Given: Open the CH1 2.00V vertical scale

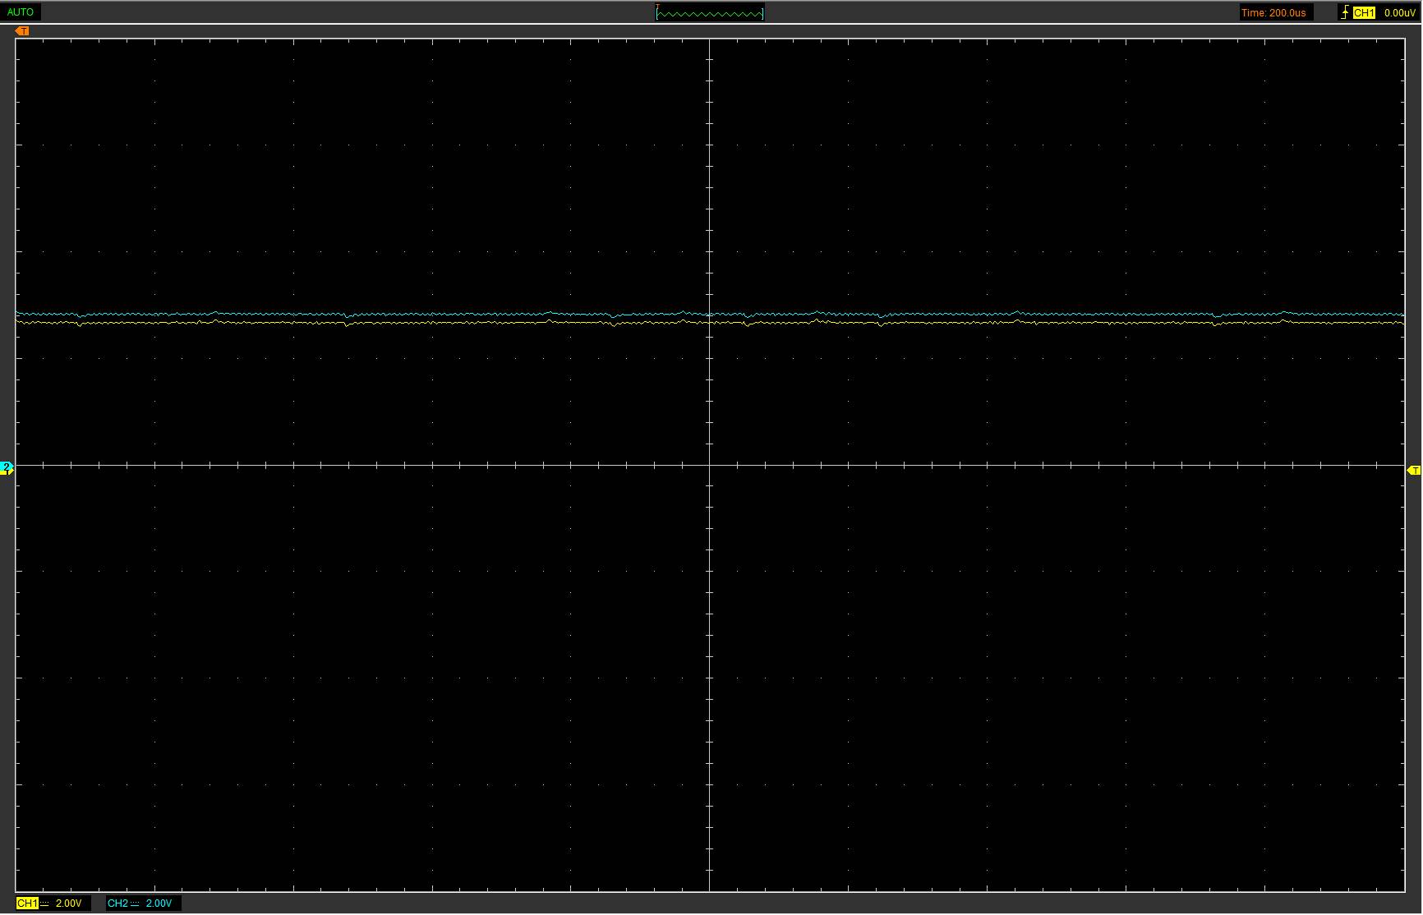Looking at the screenshot, I should (69, 904).
